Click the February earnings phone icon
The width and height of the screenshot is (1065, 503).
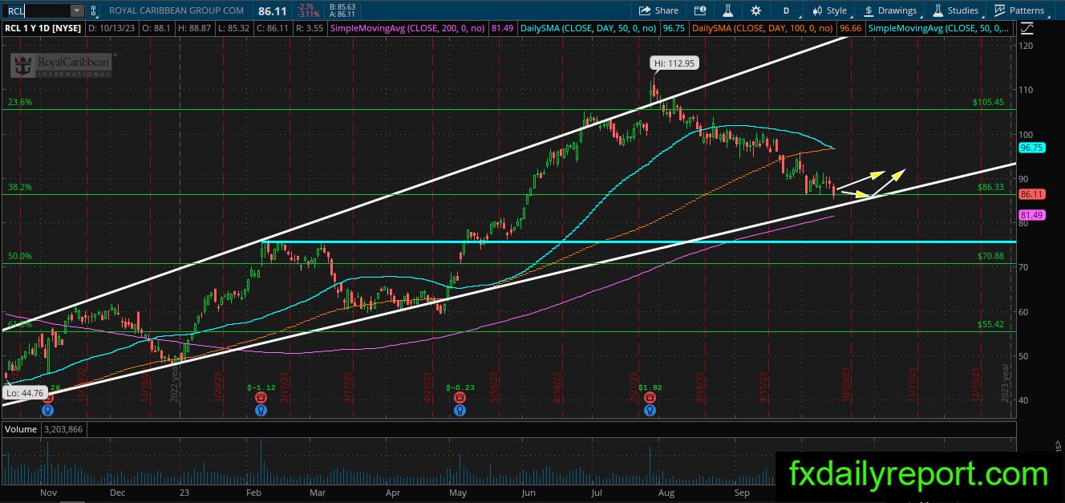261,397
